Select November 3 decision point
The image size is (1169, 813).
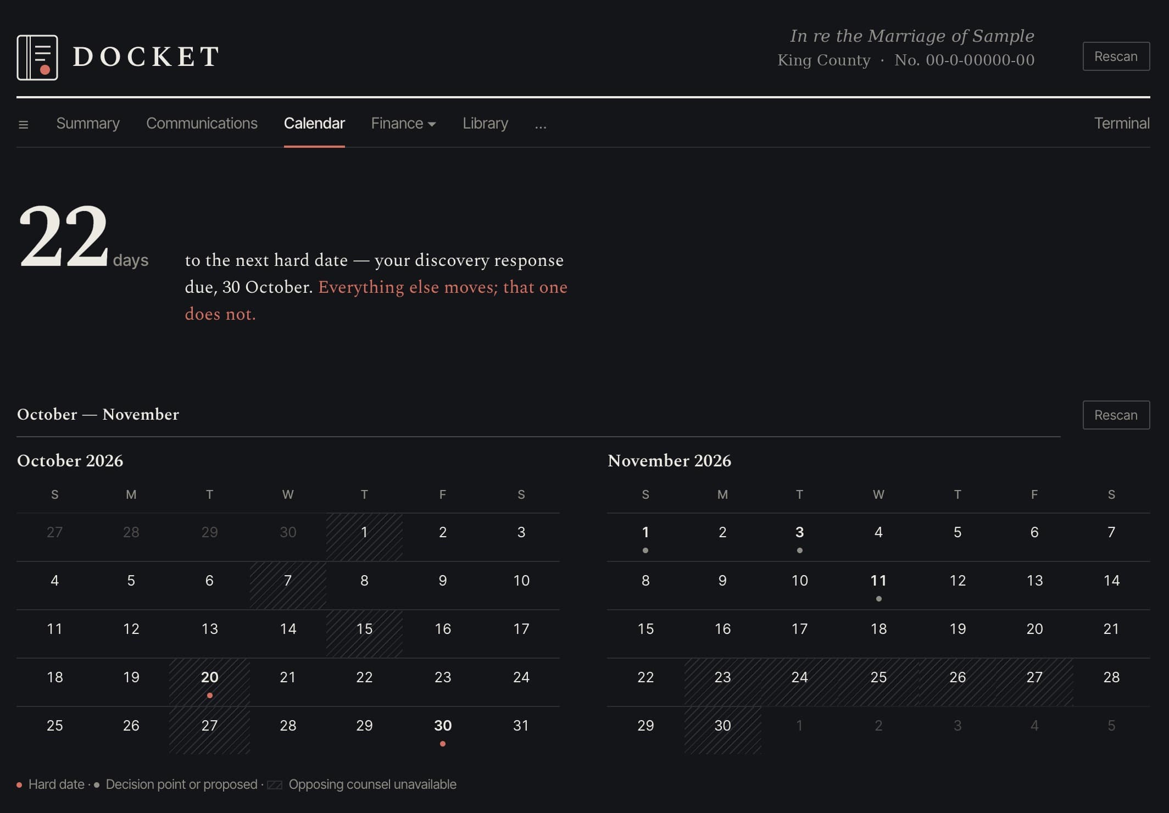pos(799,537)
